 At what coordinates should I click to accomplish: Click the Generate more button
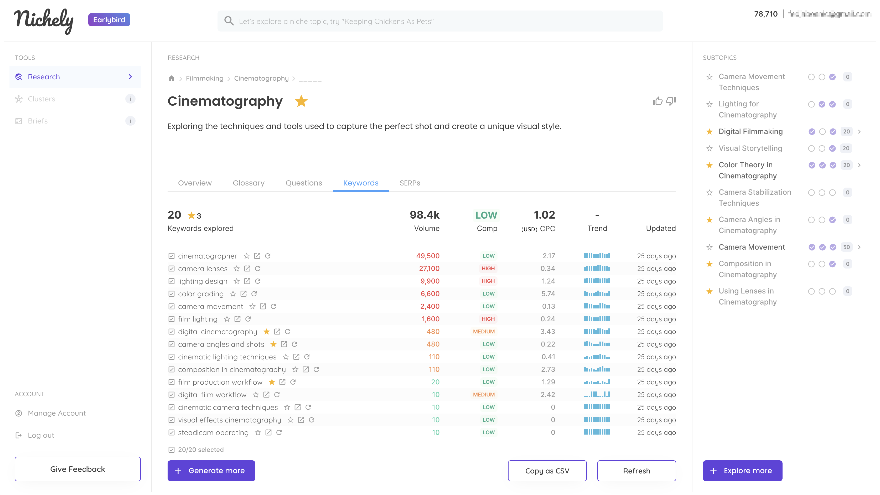click(x=211, y=470)
